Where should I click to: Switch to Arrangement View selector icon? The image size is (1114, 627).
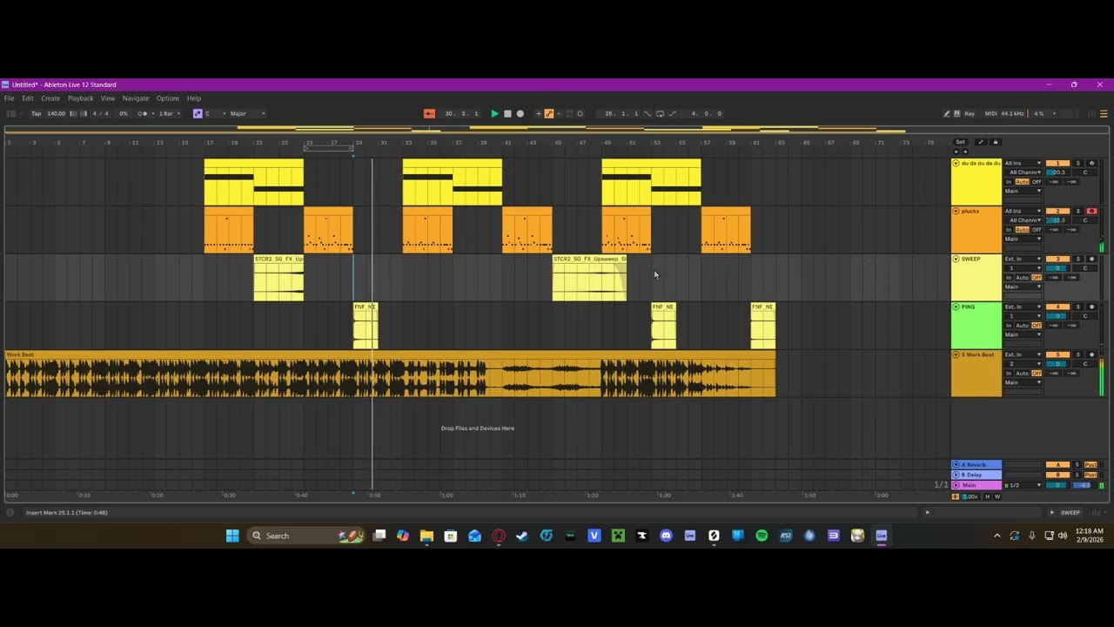pyautogui.click(x=1104, y=113)
